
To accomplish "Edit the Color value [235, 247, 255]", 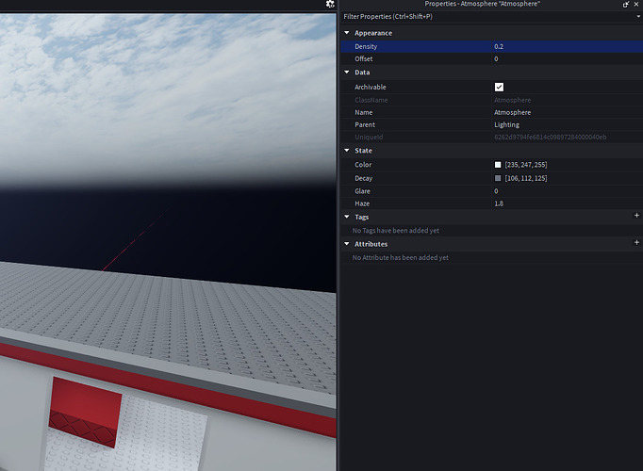I will (526, 165).
